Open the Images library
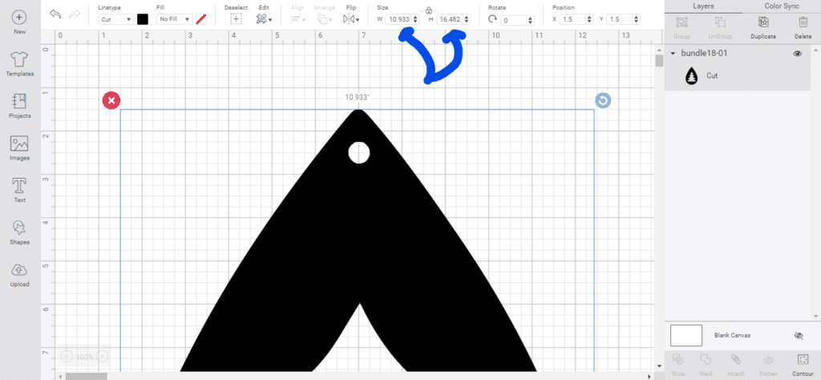 20,144
